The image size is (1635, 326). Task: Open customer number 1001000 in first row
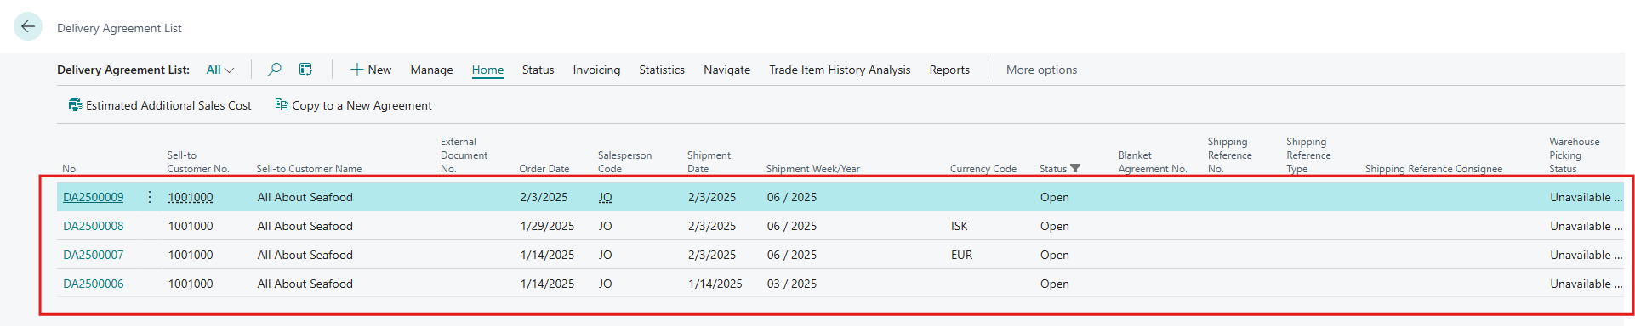[191, 197]
